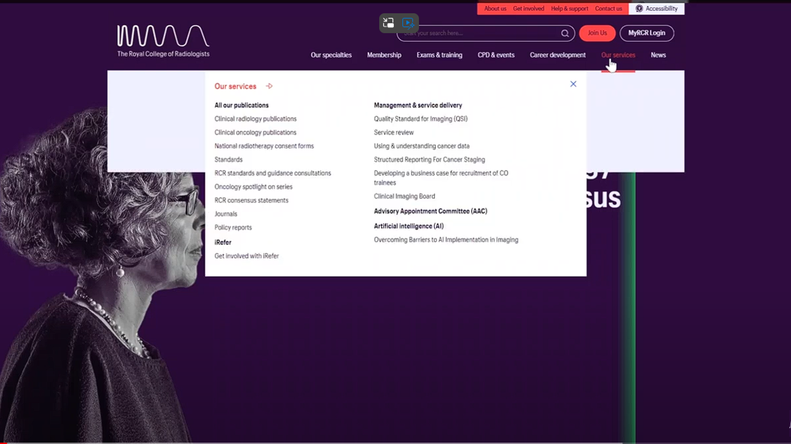Click the MyRCR Login button

[647, 33]
